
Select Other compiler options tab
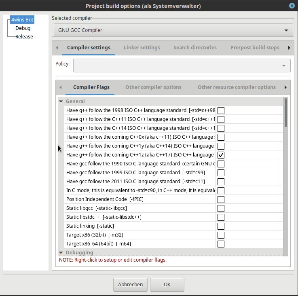(x=153, y=87)
